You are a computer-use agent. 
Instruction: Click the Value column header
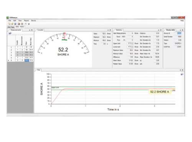click(26, 41)
